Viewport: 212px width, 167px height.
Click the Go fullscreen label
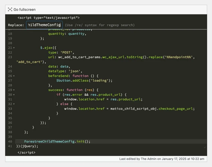[24, 10]
